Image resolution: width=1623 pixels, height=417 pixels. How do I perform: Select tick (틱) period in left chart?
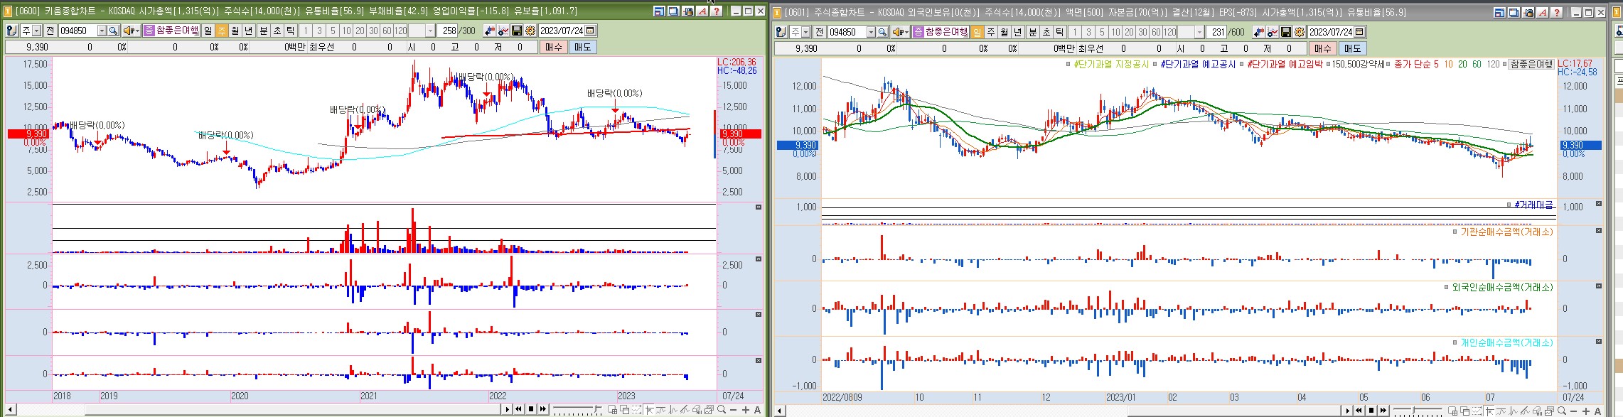[x=290, y=31]
